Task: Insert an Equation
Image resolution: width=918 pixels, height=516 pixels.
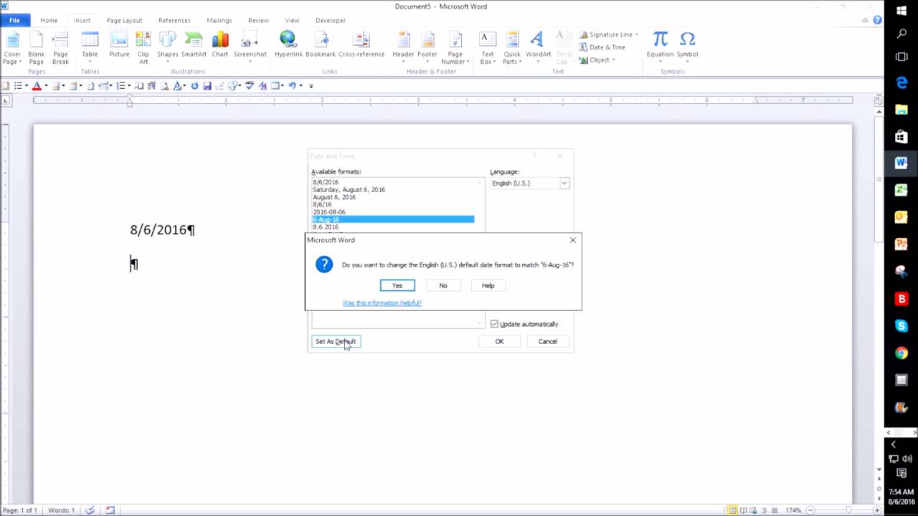Action: tap(660, 48)
